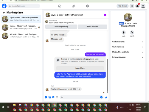Open File Explorer from the taskbar

pos(14,105)
